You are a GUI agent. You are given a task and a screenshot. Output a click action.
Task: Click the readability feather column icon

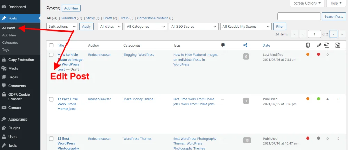pos(318,45)
